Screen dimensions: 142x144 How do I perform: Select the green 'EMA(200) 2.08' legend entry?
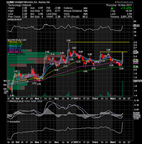pyautogui.click(x=15, y=44)
